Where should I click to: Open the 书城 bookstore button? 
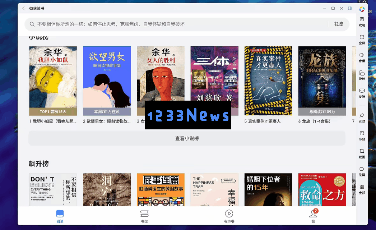pyautogui.click(x=338, y=24)
